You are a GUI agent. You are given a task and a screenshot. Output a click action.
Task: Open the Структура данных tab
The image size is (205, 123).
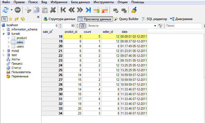(60, 19)
